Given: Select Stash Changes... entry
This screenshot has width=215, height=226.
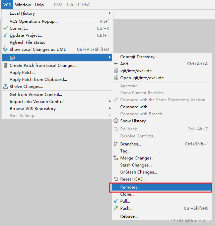Looking at the screenshot, I should tap(162, 165).
